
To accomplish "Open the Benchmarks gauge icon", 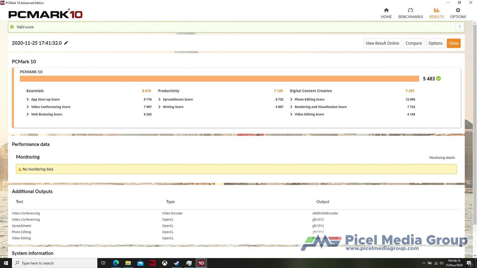I will (410, 11).
